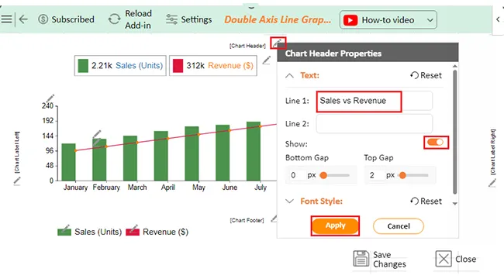
Task: Click Reset text in the Text section
Action: pyautogui.click(x=431, y=75)
